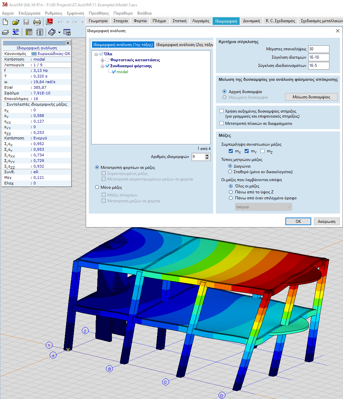Enable the mZ mass component checkbox
This screenshot has height=399, width=343.
coord(263,151)
